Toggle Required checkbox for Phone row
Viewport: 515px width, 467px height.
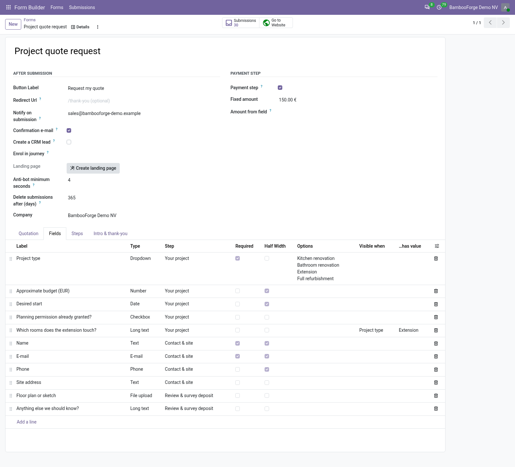coord(238,369)
